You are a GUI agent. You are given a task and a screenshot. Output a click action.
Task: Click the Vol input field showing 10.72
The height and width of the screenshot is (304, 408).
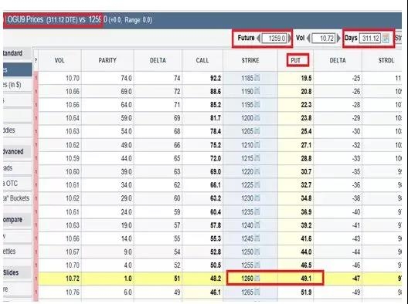click(x=324, y=39)
